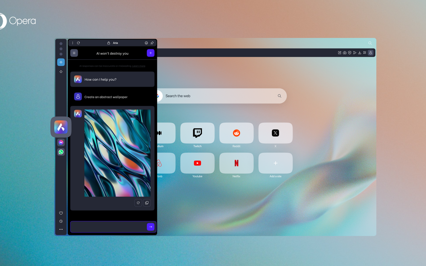Open Facebook Messenger in the sidebar

61,142
